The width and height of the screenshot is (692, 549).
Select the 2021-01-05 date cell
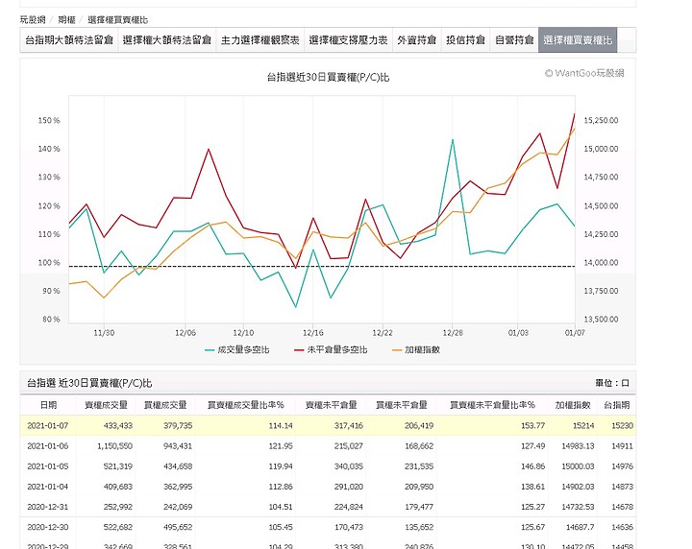48,466
